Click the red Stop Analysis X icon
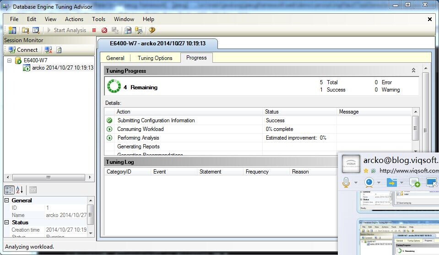This screenshot has width=439, height=255. (x=104, y=30)
